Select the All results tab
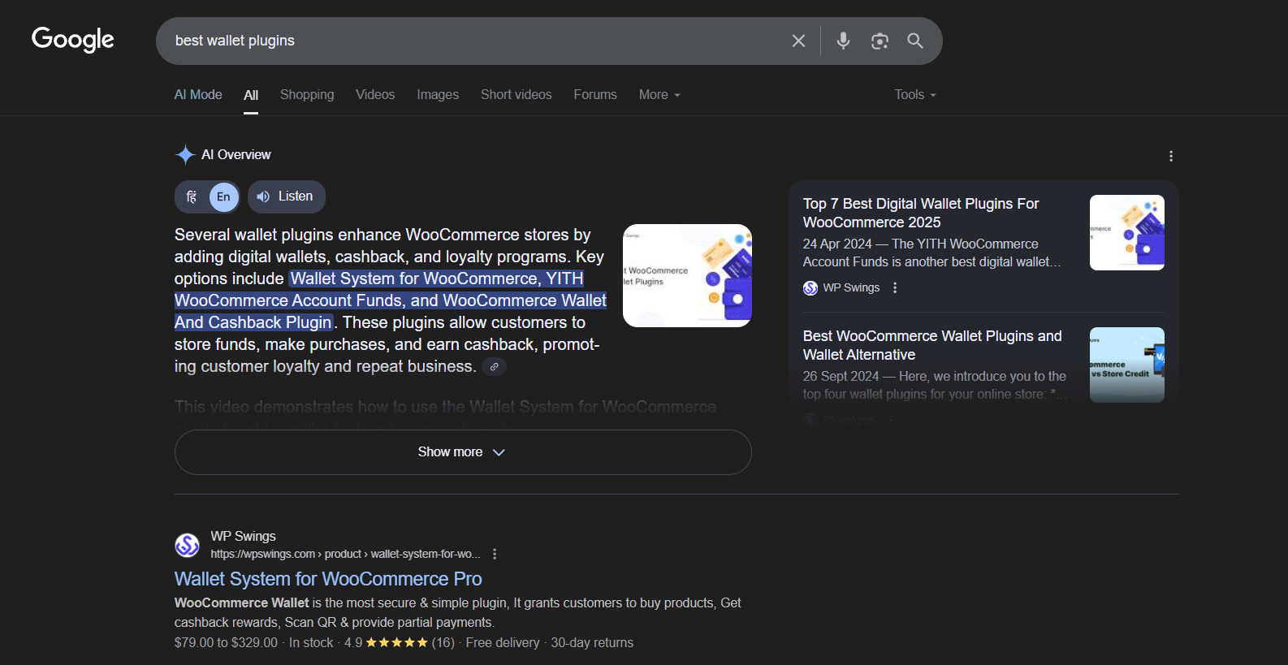The width and height of the screenshot is (1288, 665). pyautogui.click(x=251, y=95)
